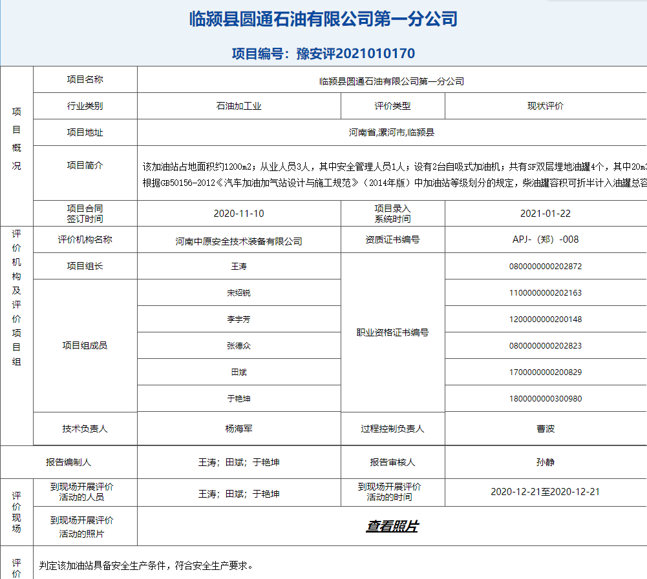647x579 pixels.
Task: Select the 石油加工业 value cell
Action: click(239, 106)
